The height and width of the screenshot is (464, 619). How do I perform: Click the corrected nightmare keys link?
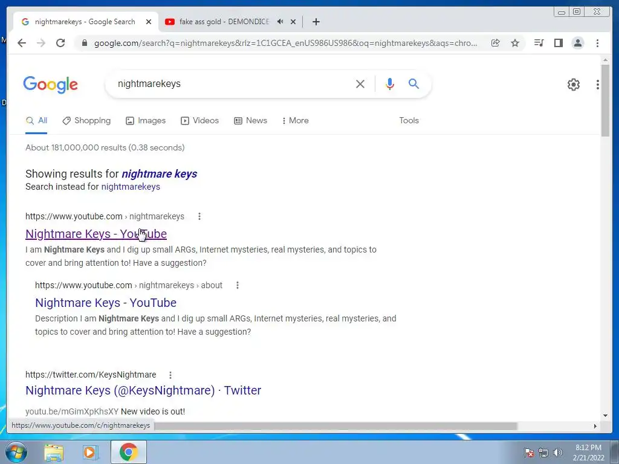(x=159, y=174)
